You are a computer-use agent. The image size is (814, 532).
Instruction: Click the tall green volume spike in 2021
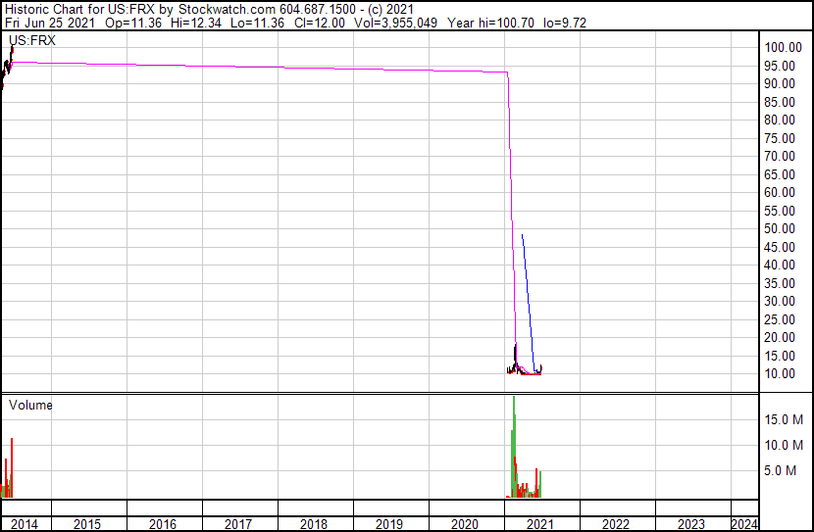[x=514, y=446]
